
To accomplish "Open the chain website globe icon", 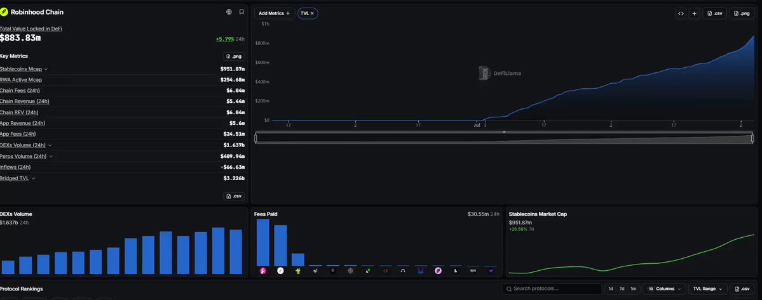I will [x=229, y=12].
